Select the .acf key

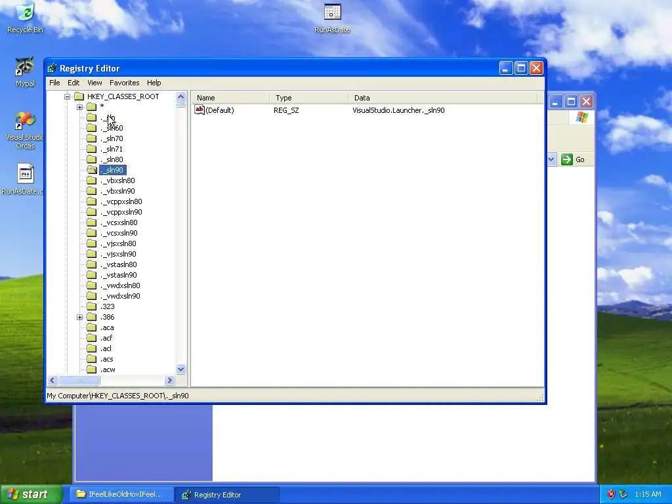point(106,338)
